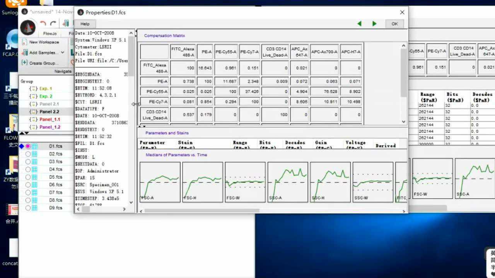Toggle the pink radio circle beside D1.fcs
This screenshot has width=495, height=278.
tap(28, 146)
